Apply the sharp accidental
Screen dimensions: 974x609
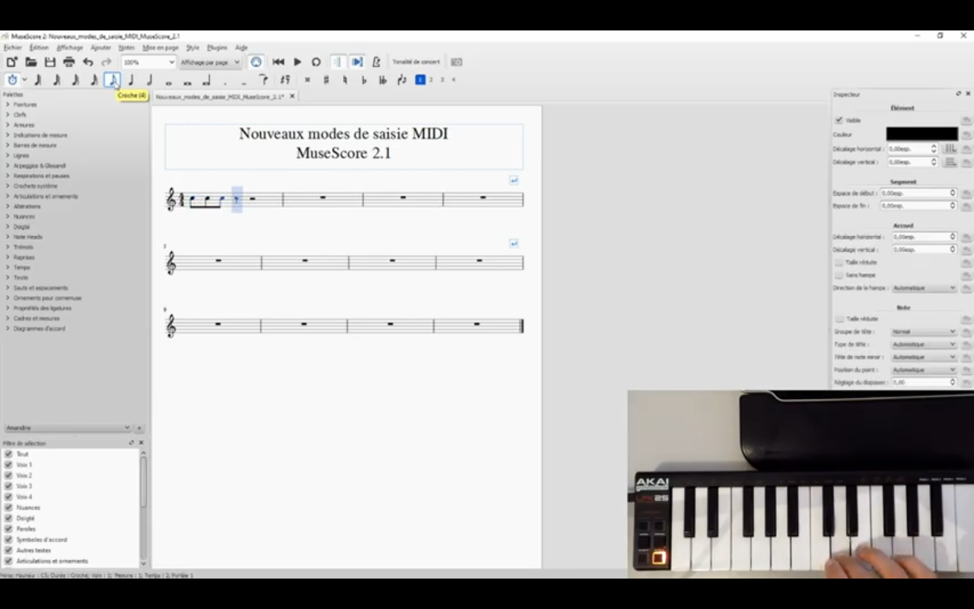[x=326, y=79]
